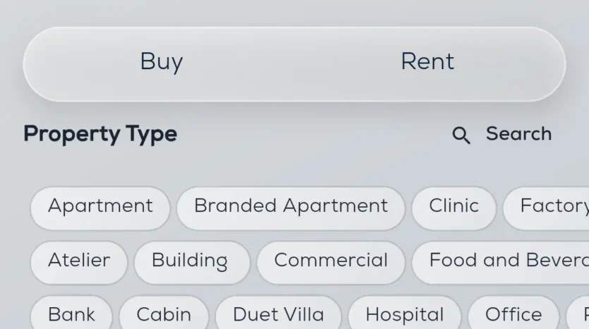Select the Cabin chip
This screenshot has height=329, width=589.
point(164,314)
